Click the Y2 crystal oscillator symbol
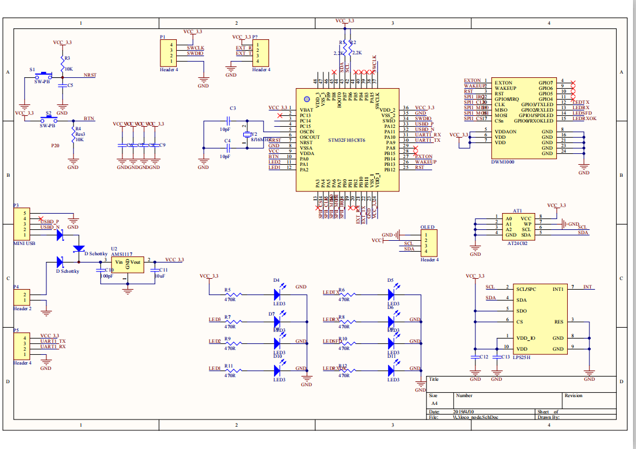The image size is (636, 449). (x=246, y=135)
